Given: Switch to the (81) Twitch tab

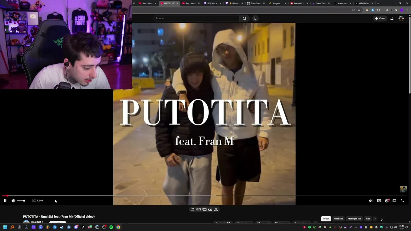Looking at the screenshot, I should pyautogui.click(x=212, y=3).
